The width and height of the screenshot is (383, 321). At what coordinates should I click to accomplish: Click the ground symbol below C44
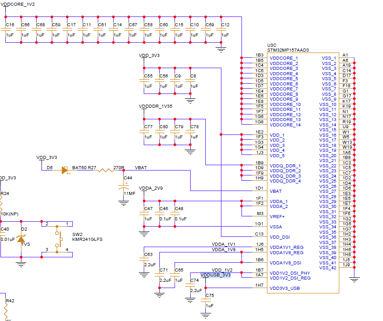124,203
